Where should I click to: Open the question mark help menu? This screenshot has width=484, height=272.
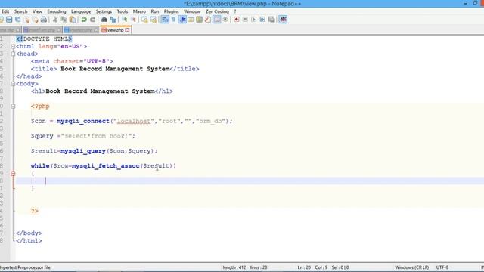click(235, 11)
